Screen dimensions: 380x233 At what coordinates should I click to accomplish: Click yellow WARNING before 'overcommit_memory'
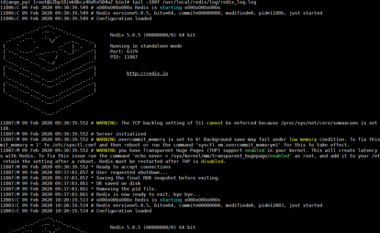(106, 139)
